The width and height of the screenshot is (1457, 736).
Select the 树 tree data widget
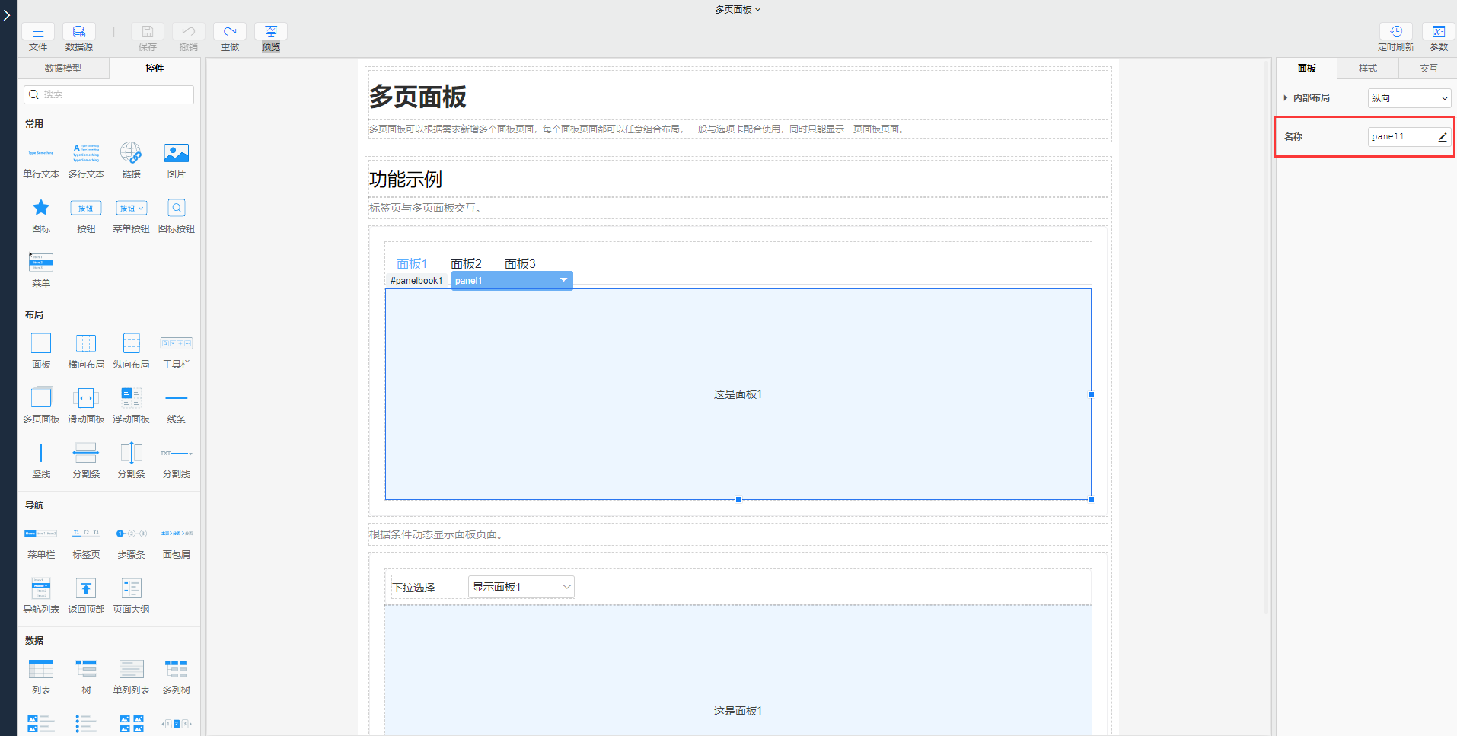pyautogui.click(x=86, y=674)
